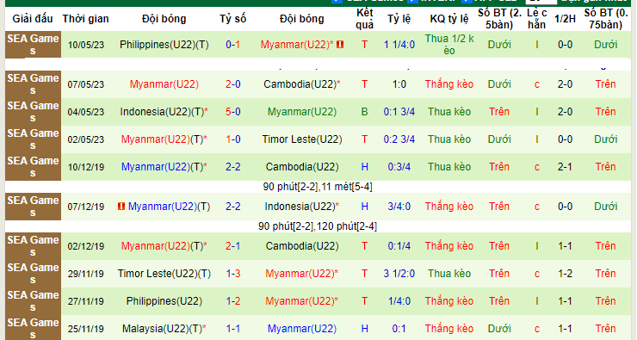Click the date 04/05/23

(86, 112)
